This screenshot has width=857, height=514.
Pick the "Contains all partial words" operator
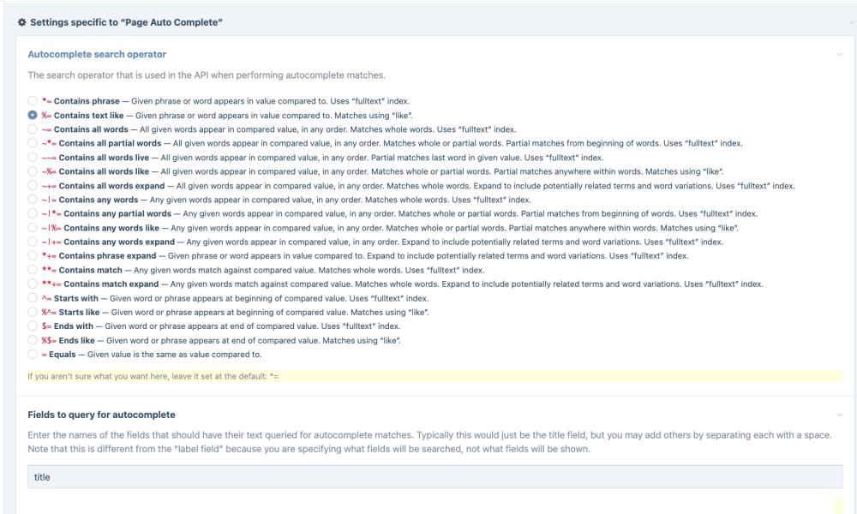(x=33, y=143)
